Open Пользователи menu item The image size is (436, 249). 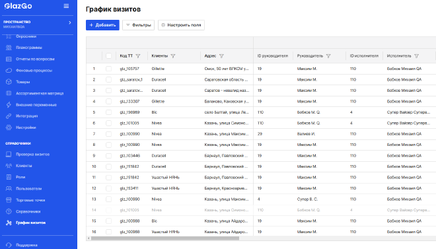click(28, 188)
